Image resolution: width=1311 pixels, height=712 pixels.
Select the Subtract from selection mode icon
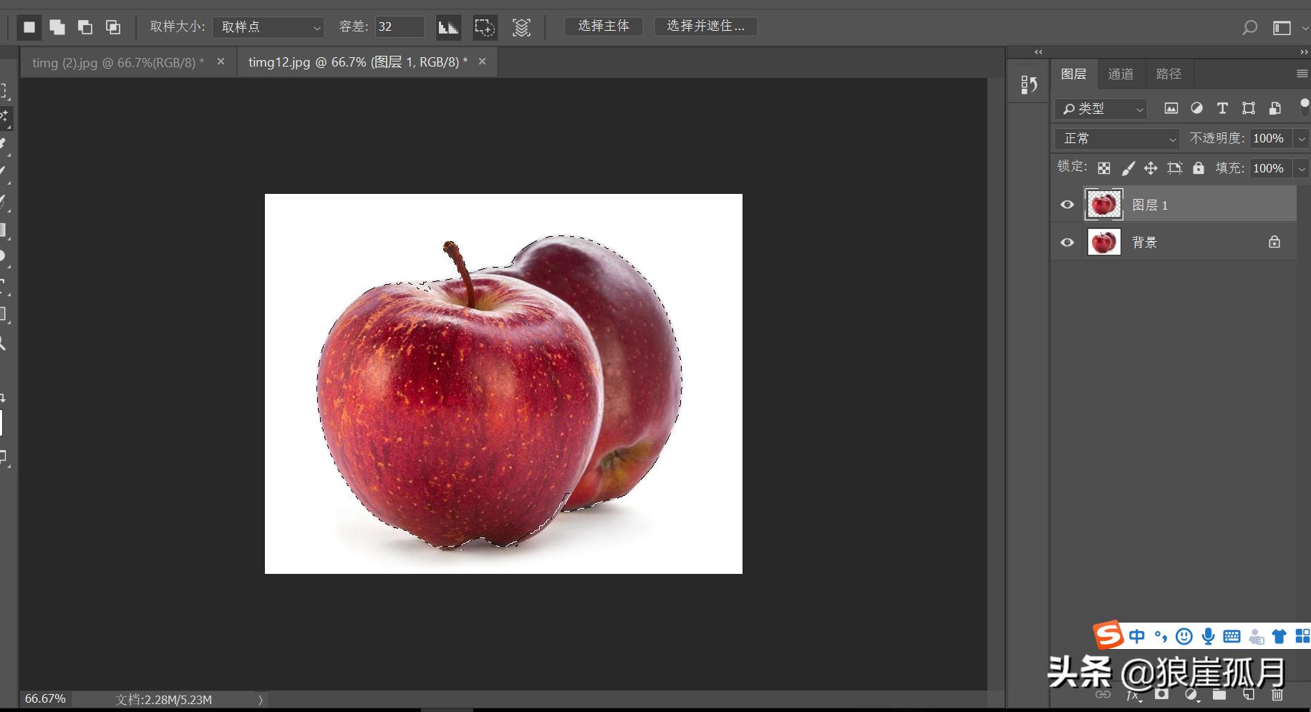pyautogui.click(x=85, y=26)
